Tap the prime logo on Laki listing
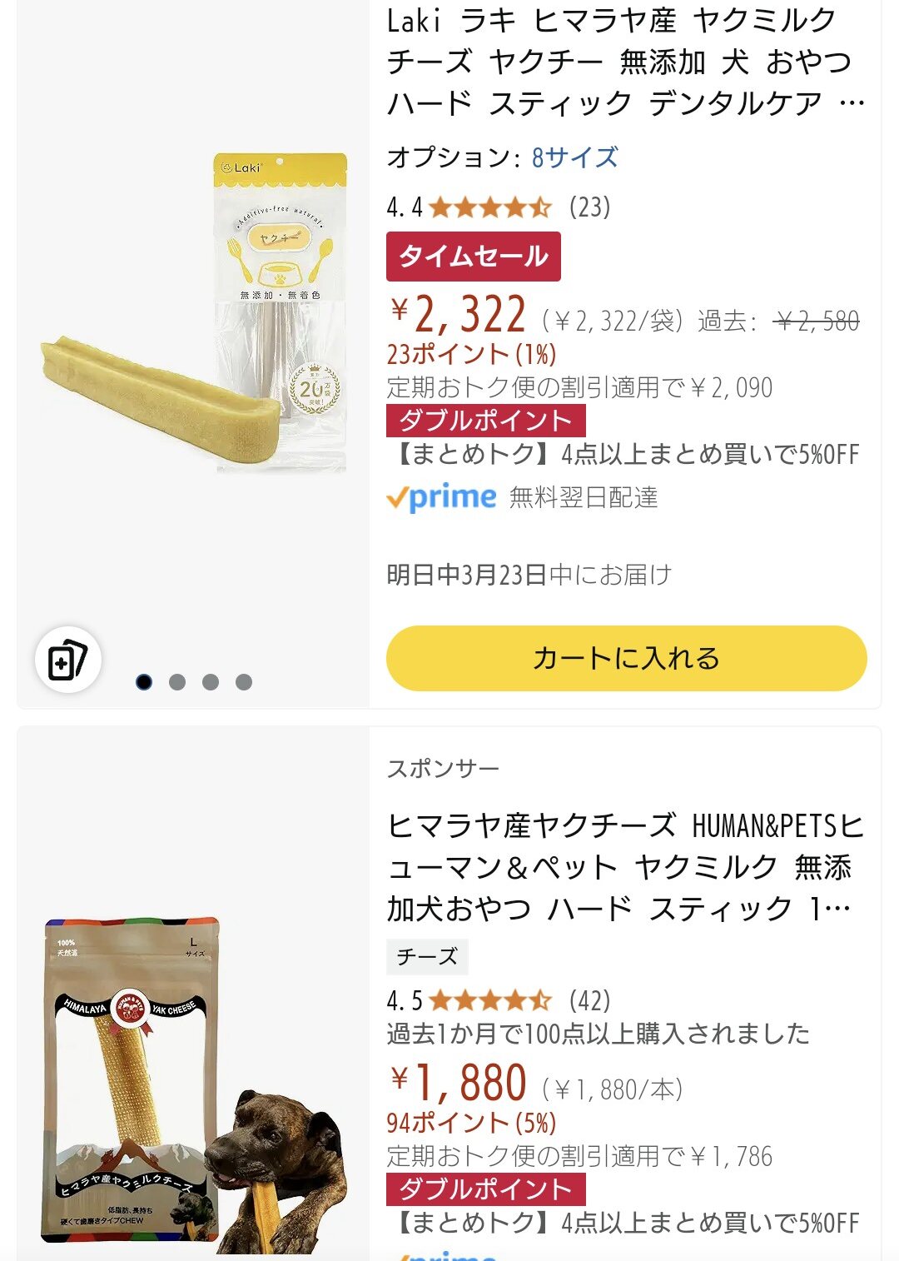 [x=441, y=497]
